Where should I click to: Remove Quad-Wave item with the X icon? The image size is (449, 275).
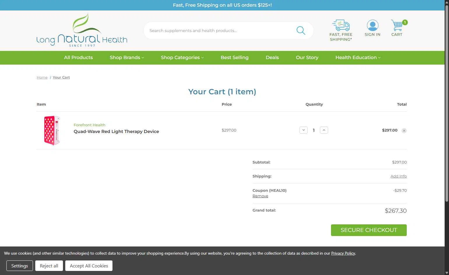404,131
